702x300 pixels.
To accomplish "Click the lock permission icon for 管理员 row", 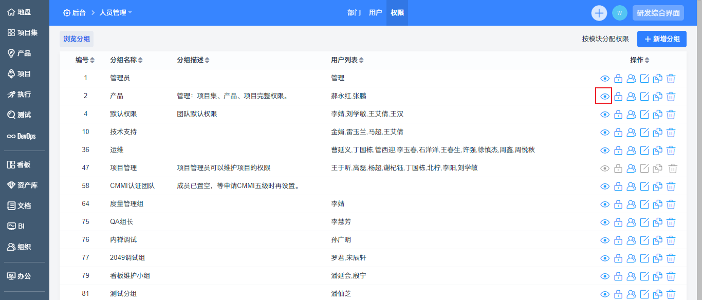I will (618, 79).
